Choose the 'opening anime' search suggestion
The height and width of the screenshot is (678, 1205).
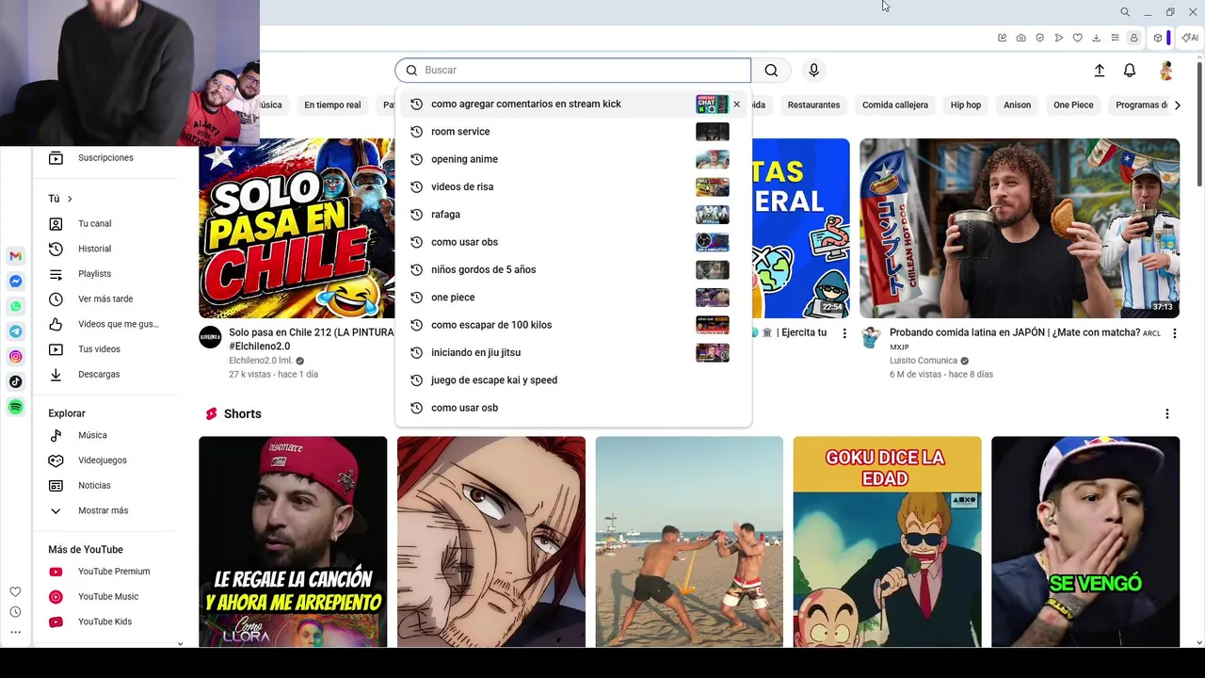pos(573,159)
